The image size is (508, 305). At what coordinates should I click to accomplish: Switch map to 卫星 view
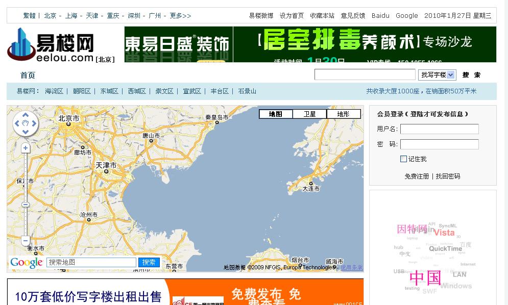point(310,114)
